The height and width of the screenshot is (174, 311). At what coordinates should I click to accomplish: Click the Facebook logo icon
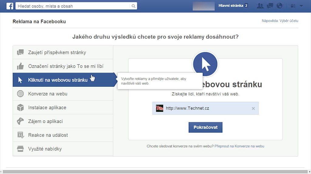click(10, 6)
